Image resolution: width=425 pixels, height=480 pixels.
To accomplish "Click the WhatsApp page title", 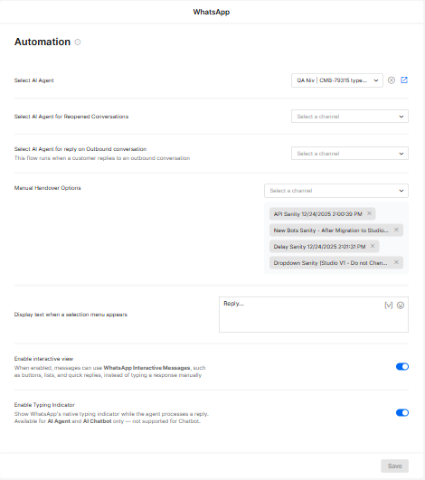I will pos(212,12).
